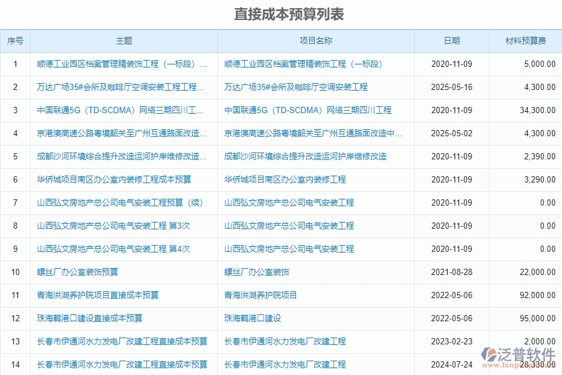Sort by the 日期 column header
The image size is (562, 375).
452,41
